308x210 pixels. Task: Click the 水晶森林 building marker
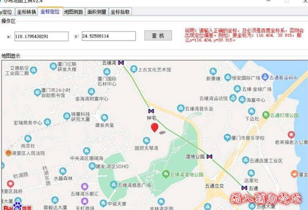63,171
